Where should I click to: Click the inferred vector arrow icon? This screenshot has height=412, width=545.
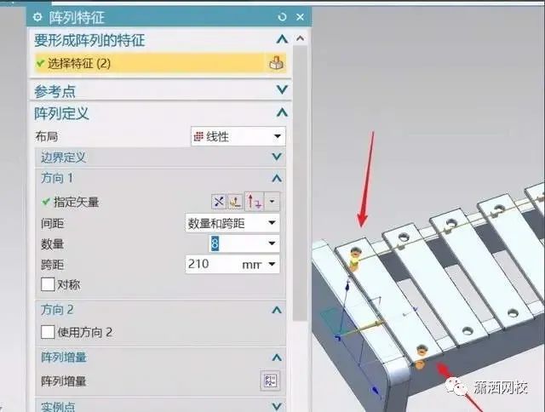(255, 202)
